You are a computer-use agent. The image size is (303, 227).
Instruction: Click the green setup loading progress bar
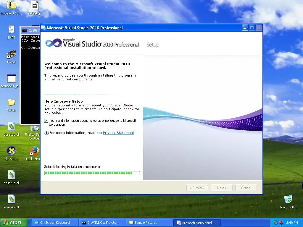(92, 173)
